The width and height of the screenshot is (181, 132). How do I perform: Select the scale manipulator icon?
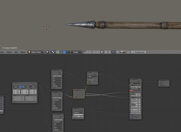tap(70, 52)
